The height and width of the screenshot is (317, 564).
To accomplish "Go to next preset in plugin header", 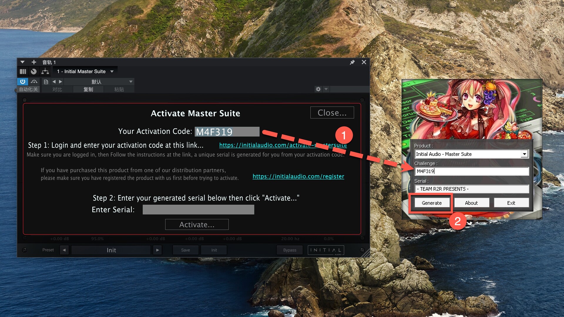I will click(61, 82).
